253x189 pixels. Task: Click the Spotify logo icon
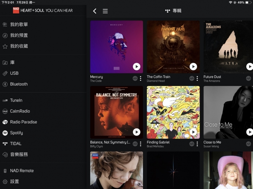[5, 133]
